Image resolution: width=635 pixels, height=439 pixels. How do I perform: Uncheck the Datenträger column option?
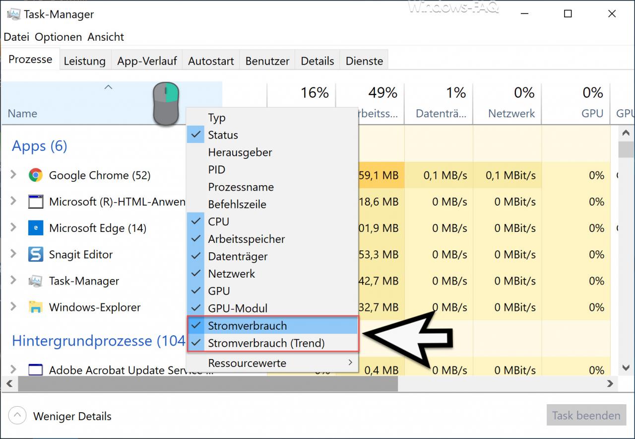(272, 256)
